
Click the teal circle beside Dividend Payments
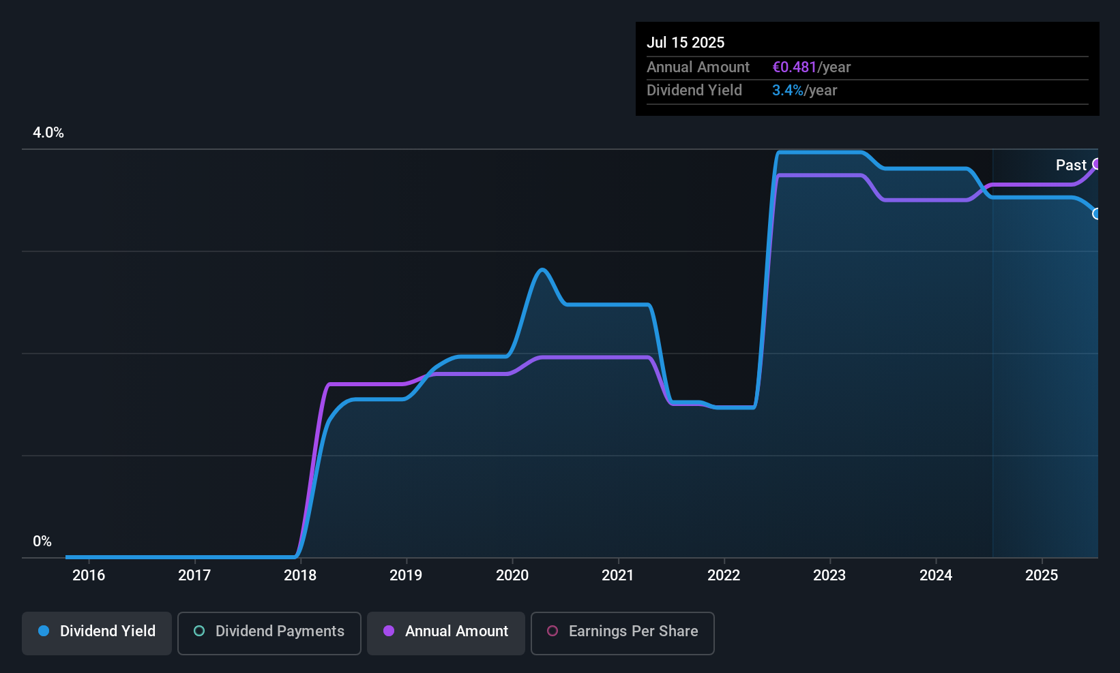[x=199, y=631]
